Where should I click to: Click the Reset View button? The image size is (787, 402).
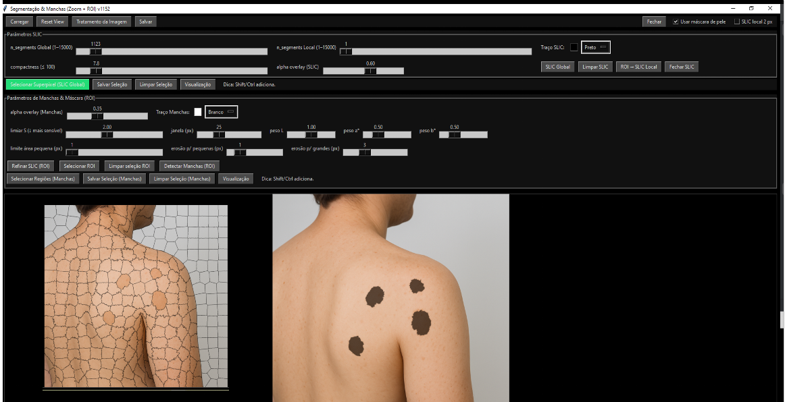point(53,22)
